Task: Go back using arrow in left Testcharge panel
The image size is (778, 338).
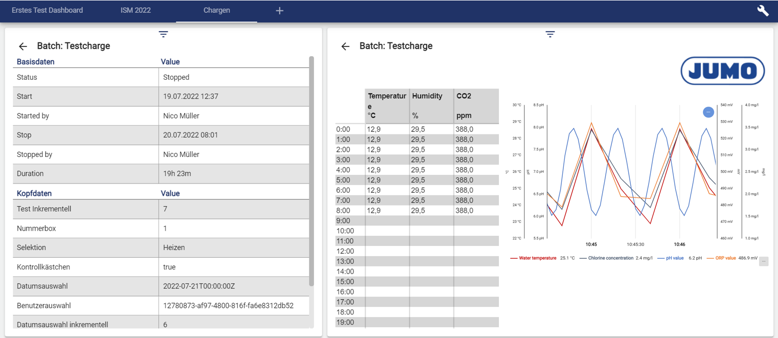Action: point(22,47)
